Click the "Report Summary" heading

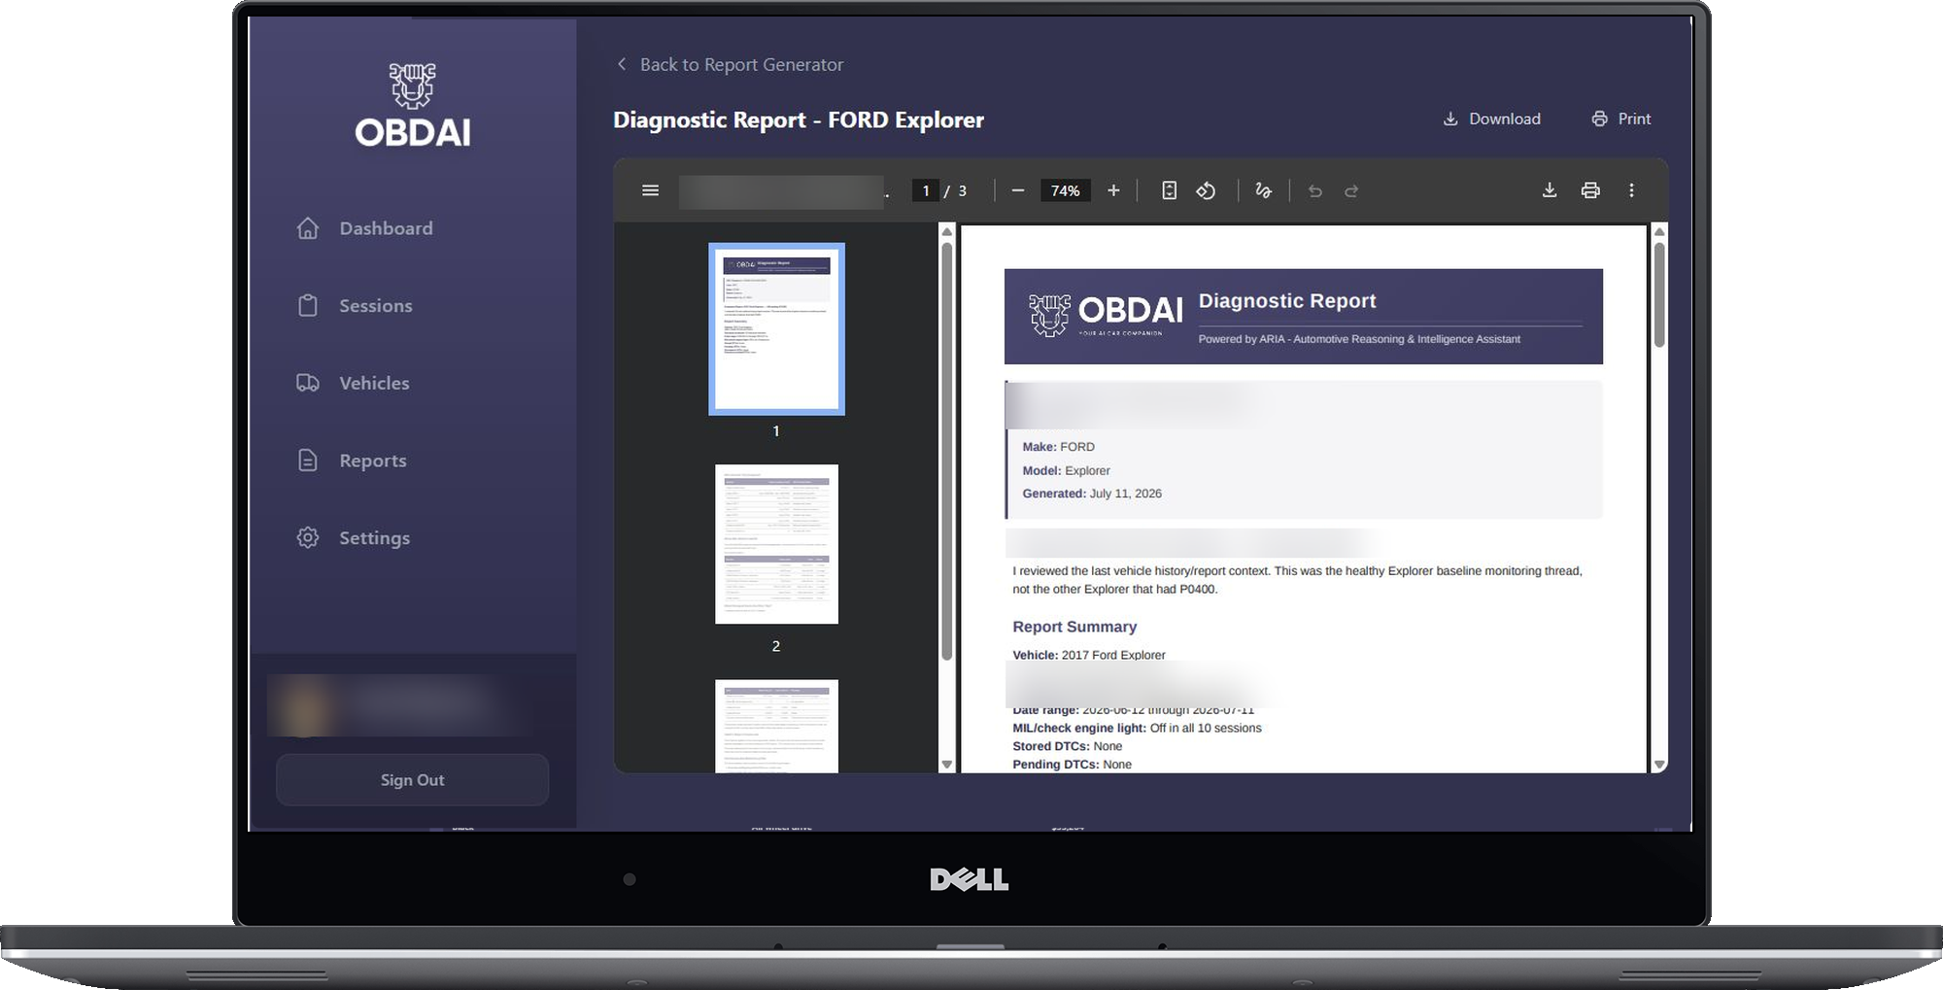click(x=1074, y=627)
